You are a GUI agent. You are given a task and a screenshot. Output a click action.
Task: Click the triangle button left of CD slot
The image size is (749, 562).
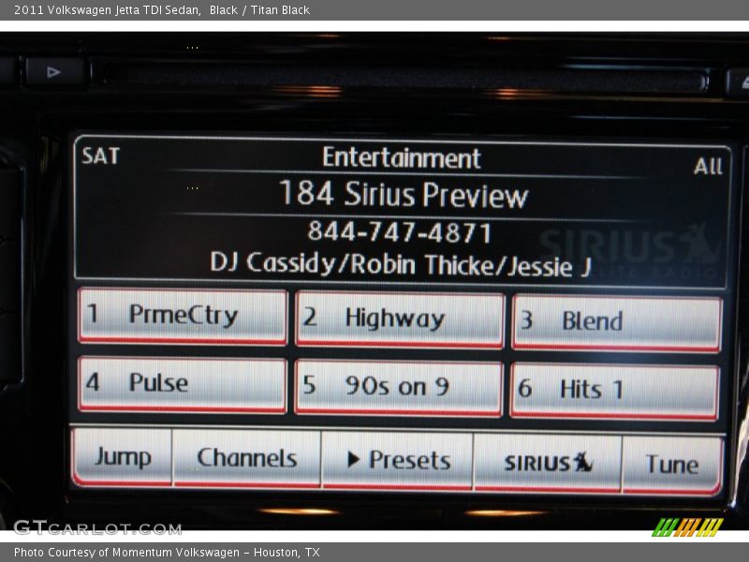(x=54, y=72)
